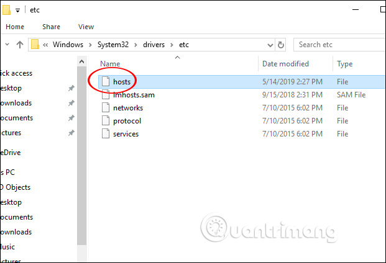The image size is (386, 263).
Task: Click the folder icon in title bar
Action: click(6, 9)
